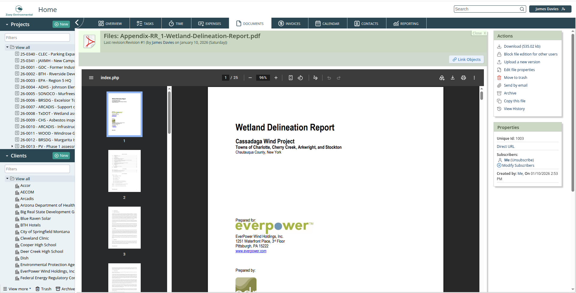The image size is (576, 293).
Task: Open the Trash at sidebar bottom
Action: point(43,289)
